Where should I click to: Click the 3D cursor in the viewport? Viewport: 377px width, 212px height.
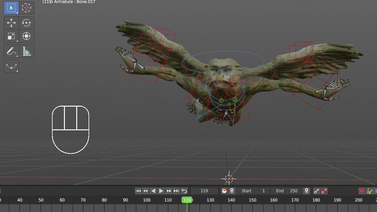tap(229, 179)
